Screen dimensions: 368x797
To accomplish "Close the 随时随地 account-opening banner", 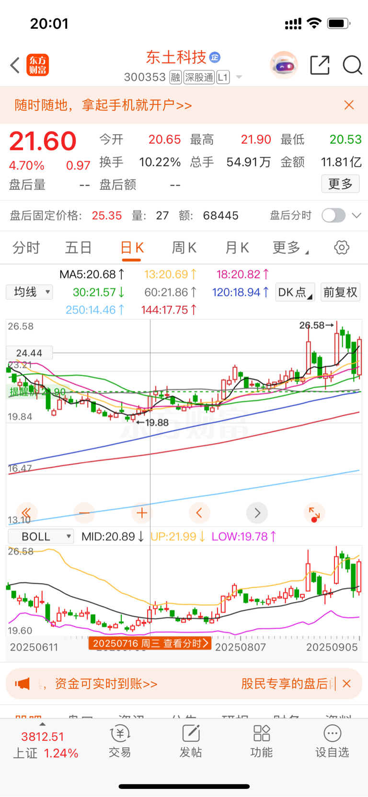I will coord(349,105).
